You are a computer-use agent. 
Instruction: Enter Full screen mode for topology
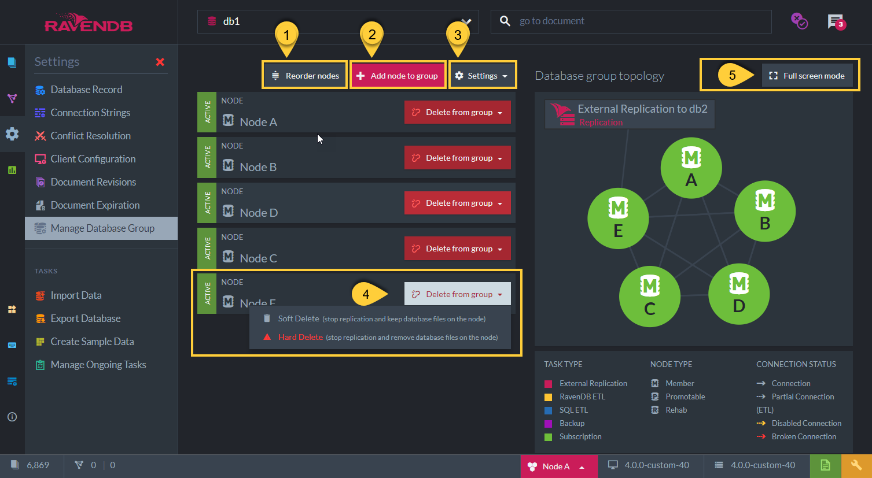807,76
